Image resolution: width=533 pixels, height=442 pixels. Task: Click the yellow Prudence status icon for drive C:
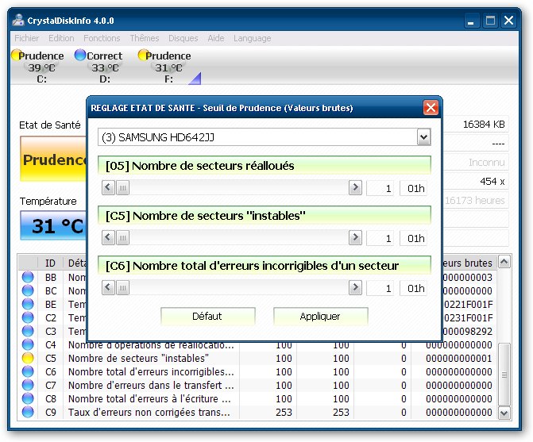tap(16, 56)
